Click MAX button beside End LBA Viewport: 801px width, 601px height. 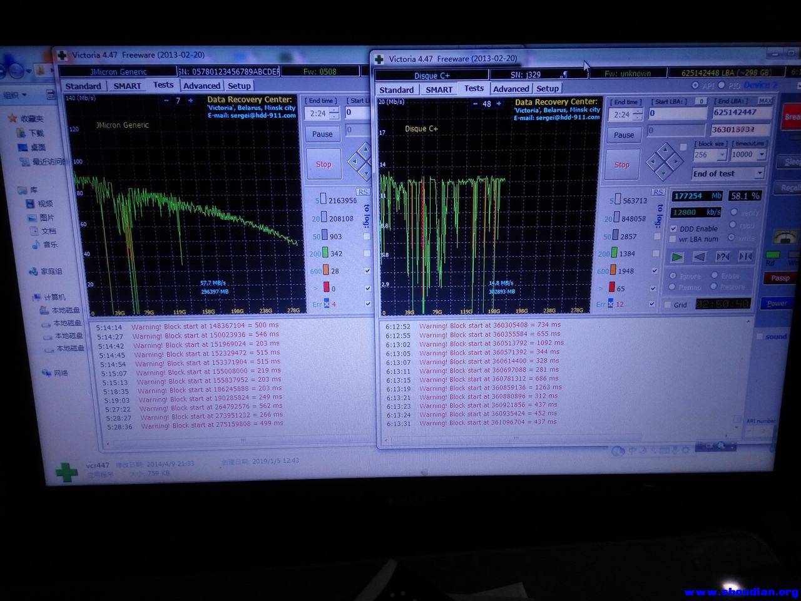(765, 101)
